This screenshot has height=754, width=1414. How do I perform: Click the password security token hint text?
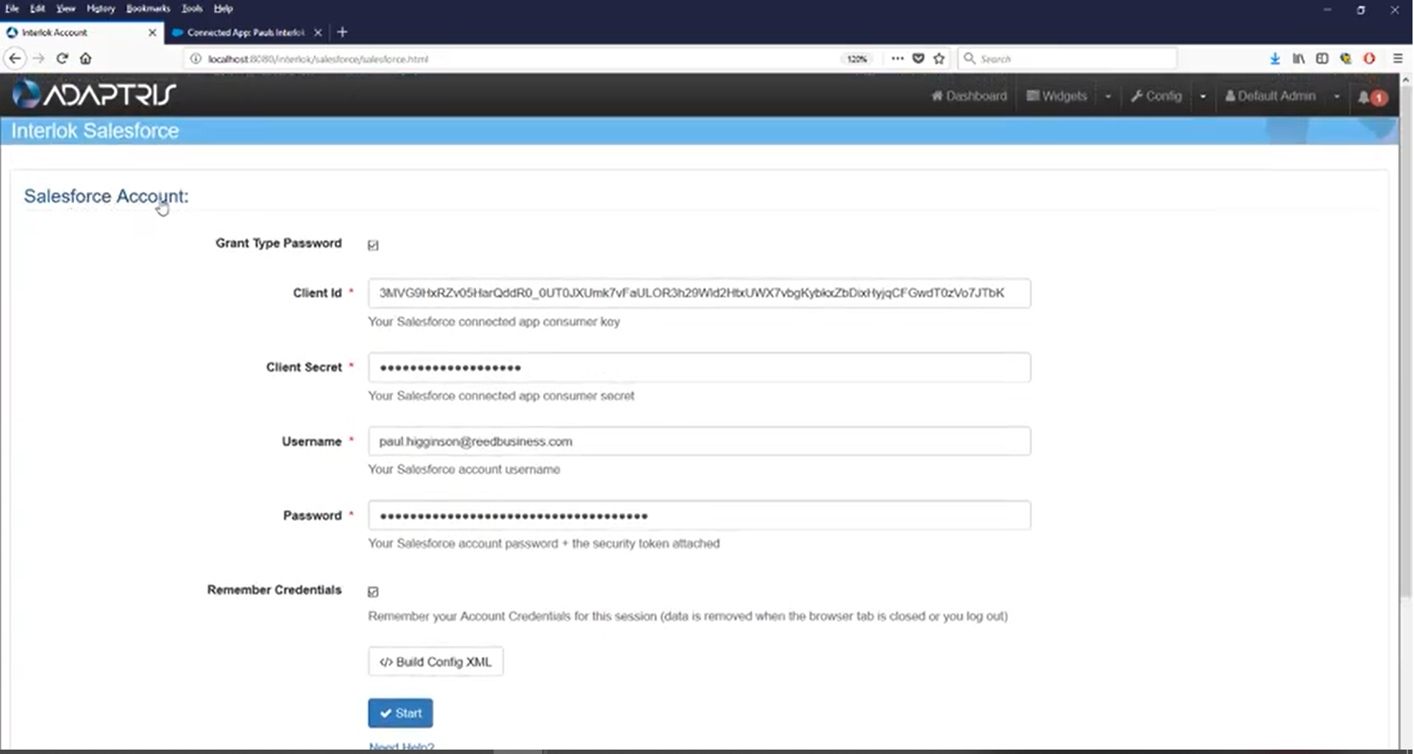pyautogui.click(x=544, y=544)
